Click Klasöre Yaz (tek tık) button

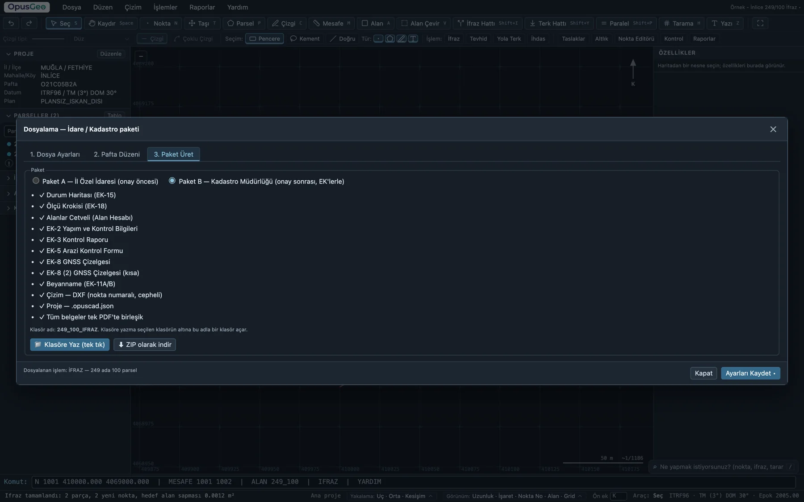[x=70, y=345]
